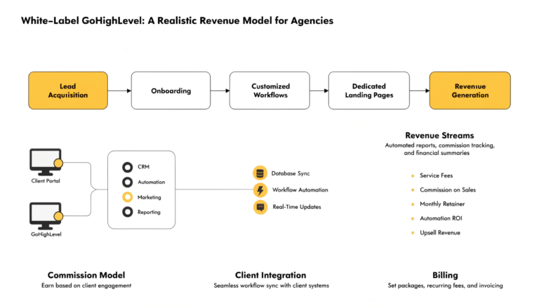539x308 pixels.
Task: Click the Revenue Streams heading
Action: (x=439, y=135)
